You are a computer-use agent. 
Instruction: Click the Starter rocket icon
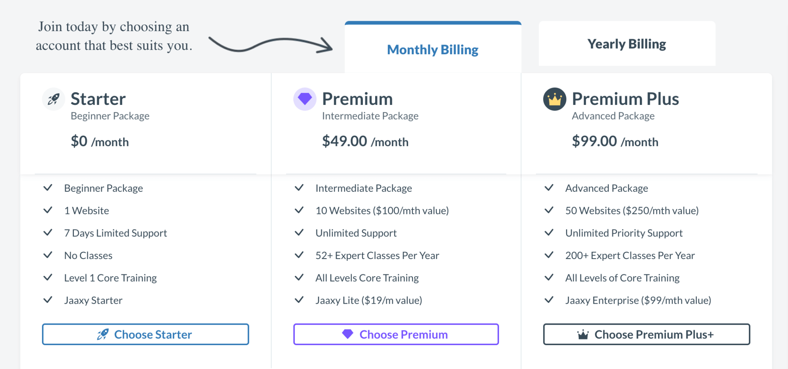coord(53,99)
